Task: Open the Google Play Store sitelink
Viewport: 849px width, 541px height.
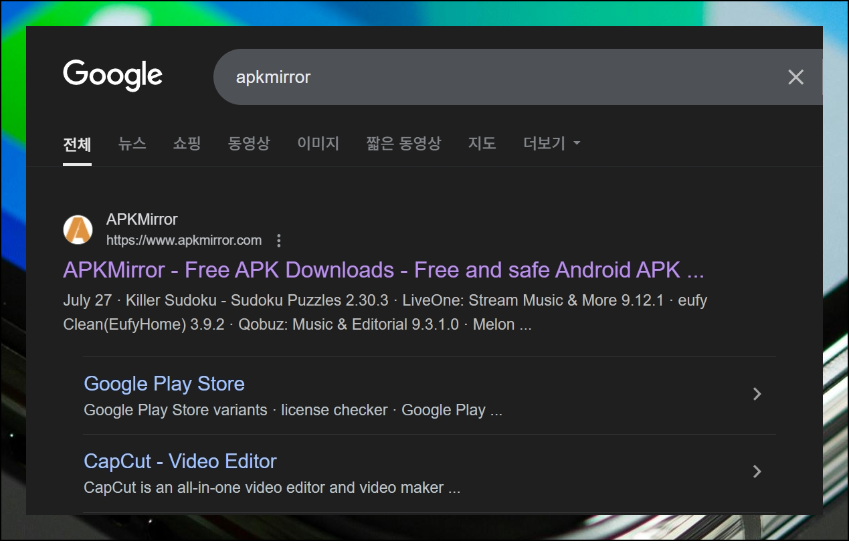Action: [164, 384]
